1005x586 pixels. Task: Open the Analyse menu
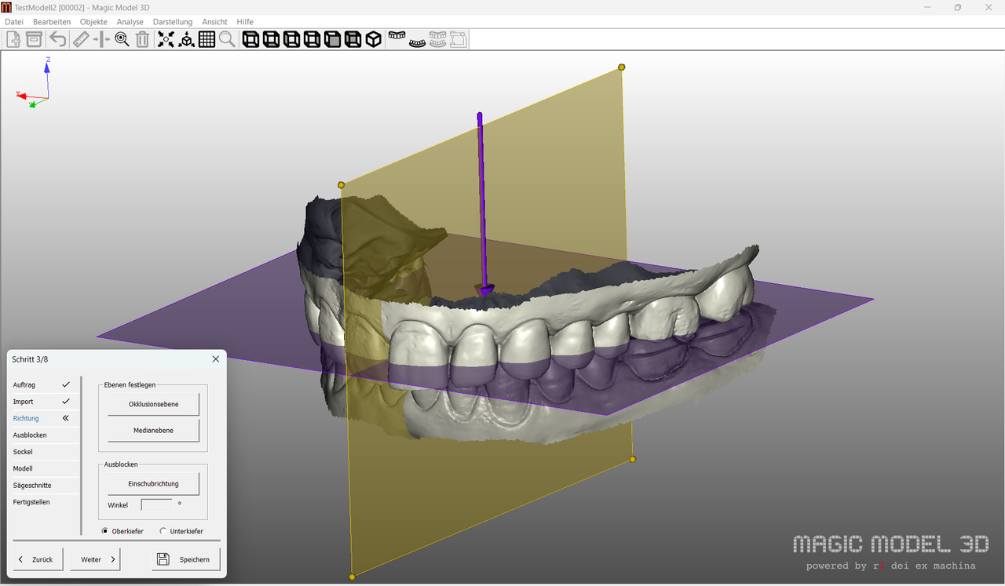pos(130,22)
